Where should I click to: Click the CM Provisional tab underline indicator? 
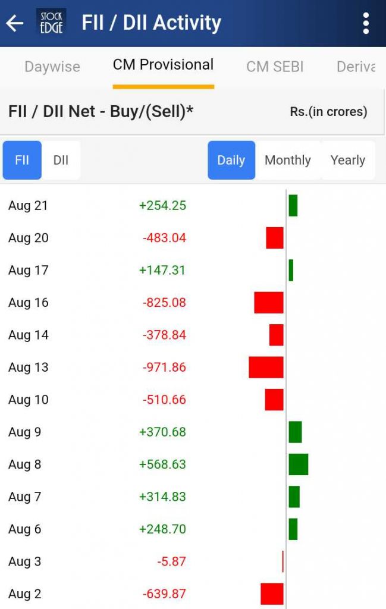(x=163, y=84)
